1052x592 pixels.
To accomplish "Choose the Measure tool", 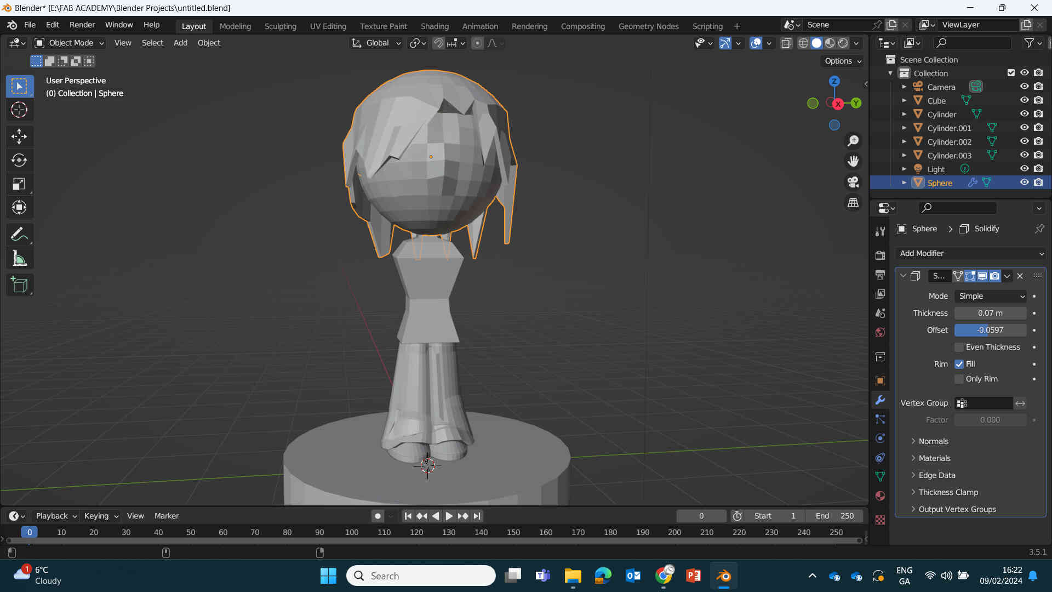I will (19, 258).
